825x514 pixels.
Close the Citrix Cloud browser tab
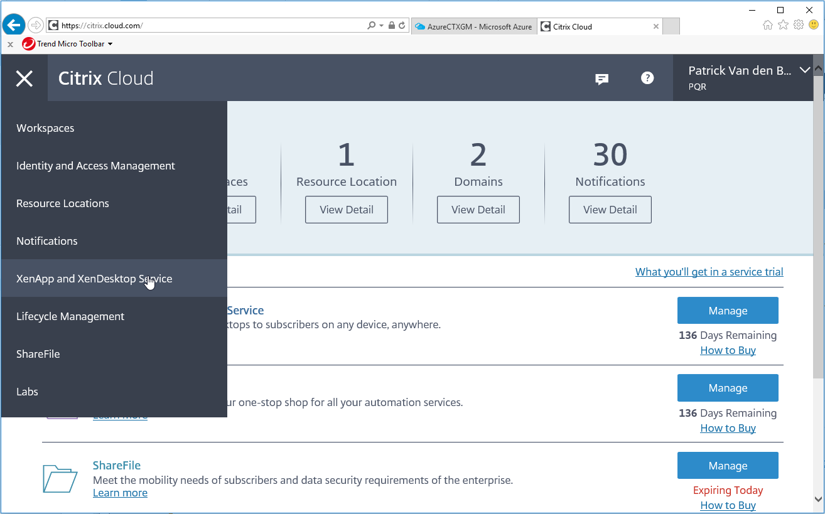tap(656, 26)
